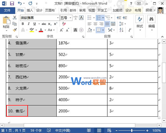Apply character border icon
The width and height of the screenshot is (166, 133).
pos(81,18)
